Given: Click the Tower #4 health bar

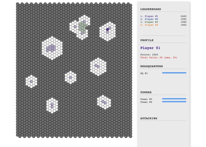Looking at the screenshot, I should tap(174, 102).
